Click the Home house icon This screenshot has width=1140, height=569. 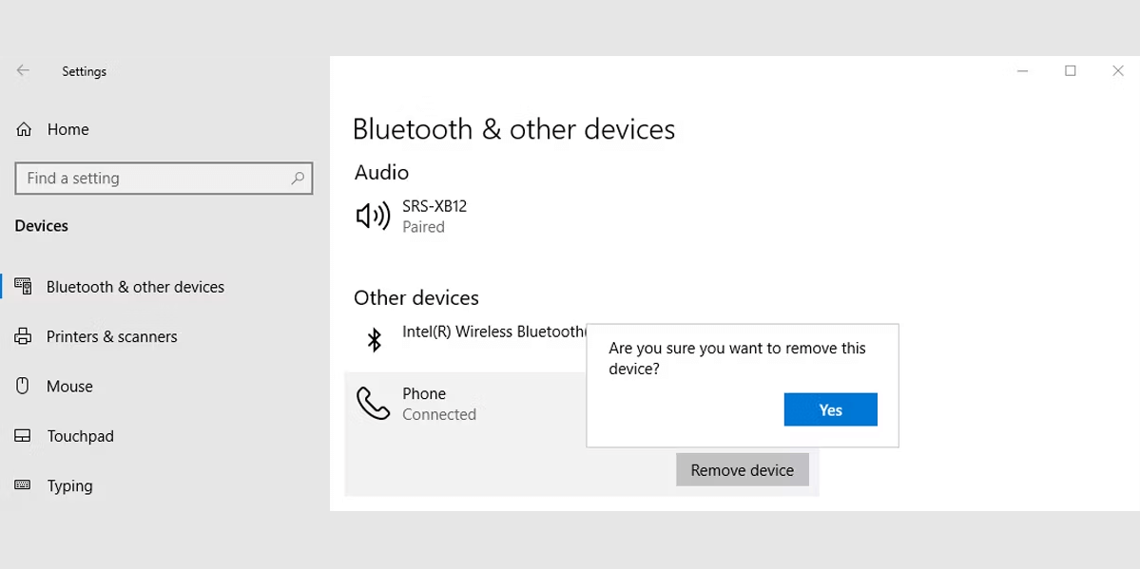[23, 129]
